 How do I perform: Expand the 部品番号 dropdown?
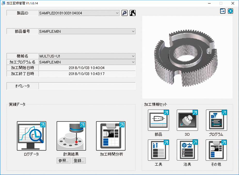pyautogui.click(x=133, y=31)
